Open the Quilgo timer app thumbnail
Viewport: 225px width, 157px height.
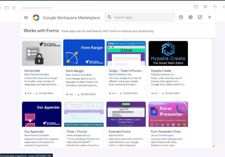pos(126,53)
